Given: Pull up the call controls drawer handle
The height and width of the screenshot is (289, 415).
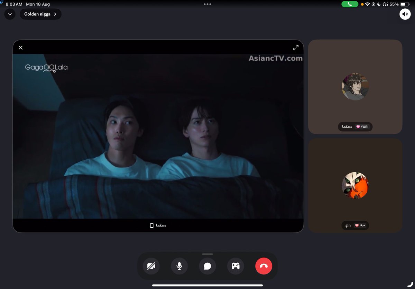Looking at the screenshot, I should pyautogui.click(x=207, y=254).
